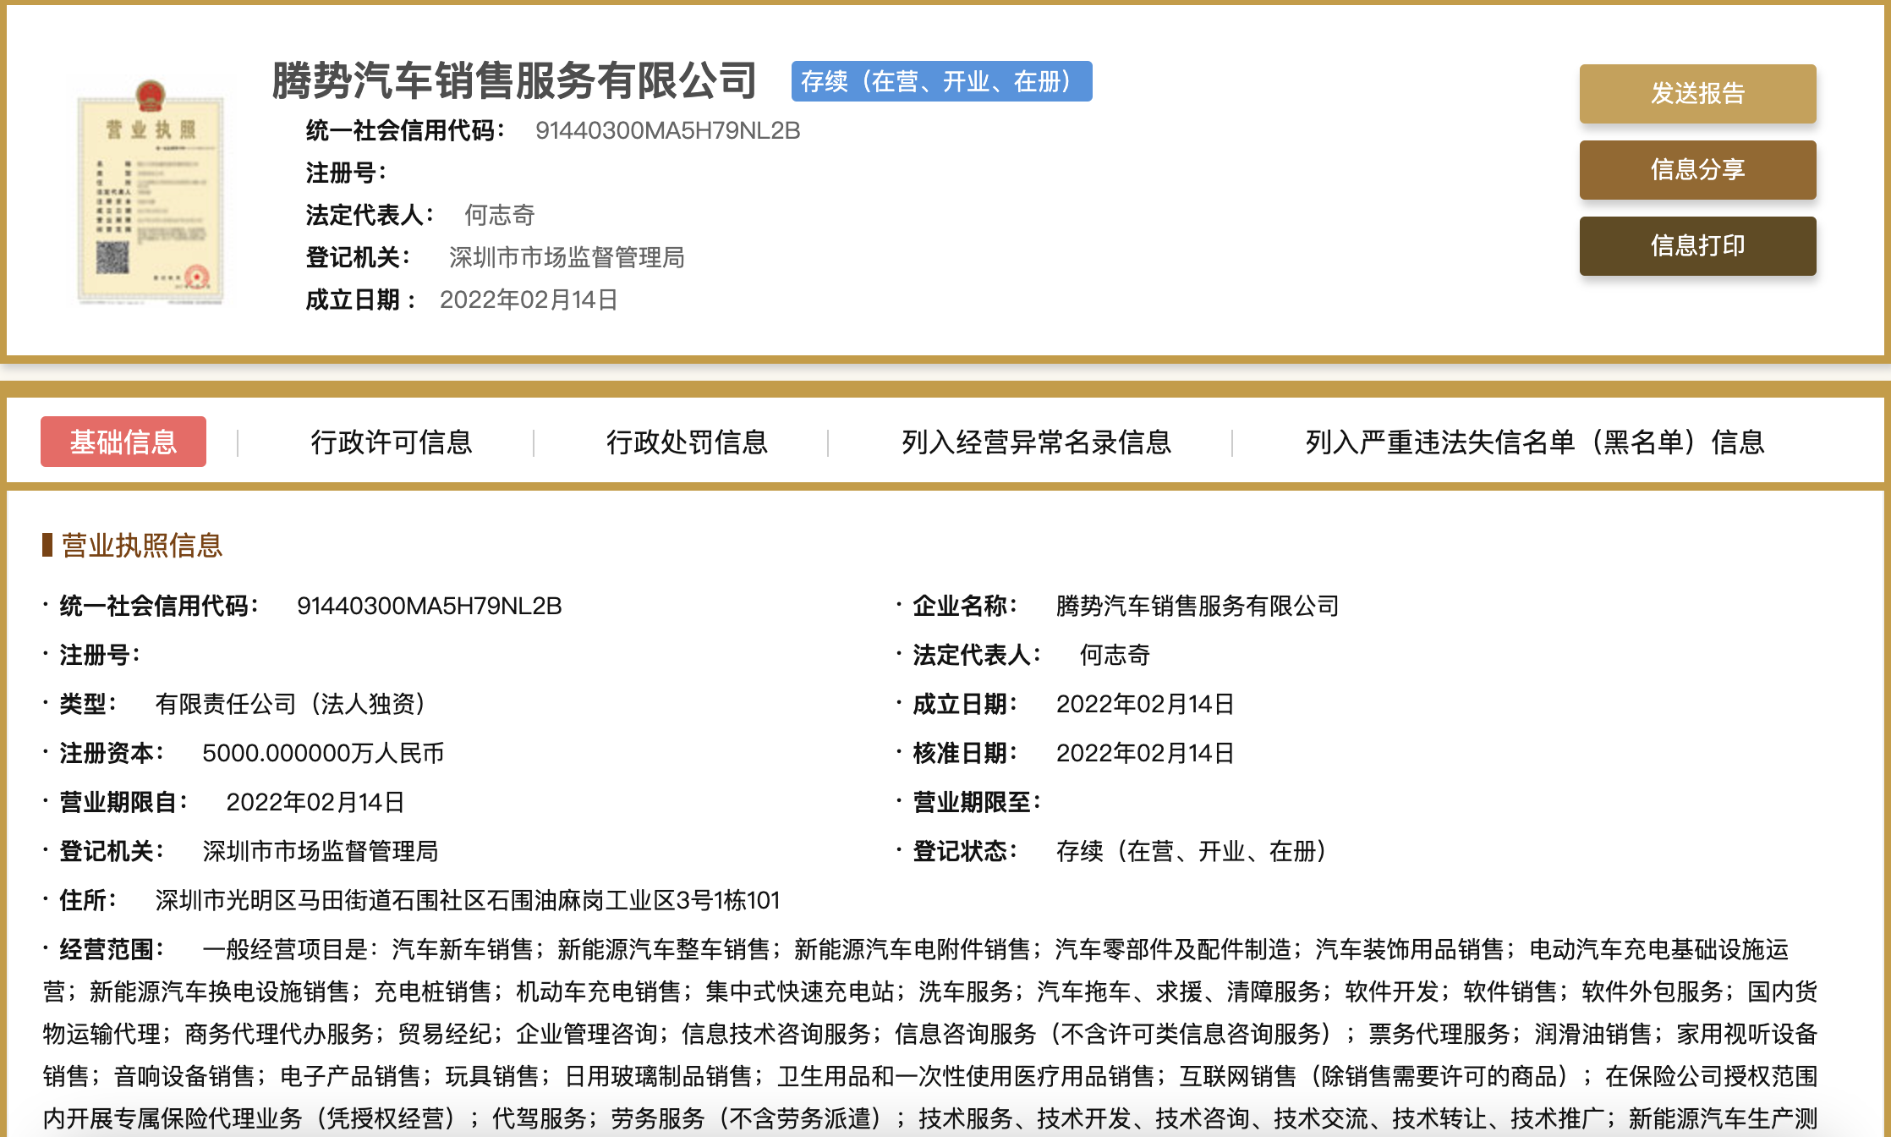Switch to the 行政许可信息 tab

(x=391, y=442)
